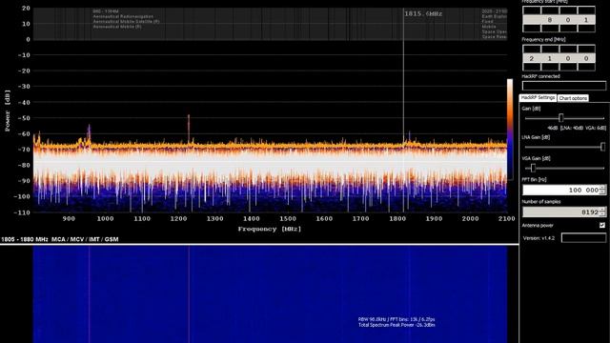Increment the units digit of Frequency end
This screenshot has width=610, height=343.
coord(586,49)
